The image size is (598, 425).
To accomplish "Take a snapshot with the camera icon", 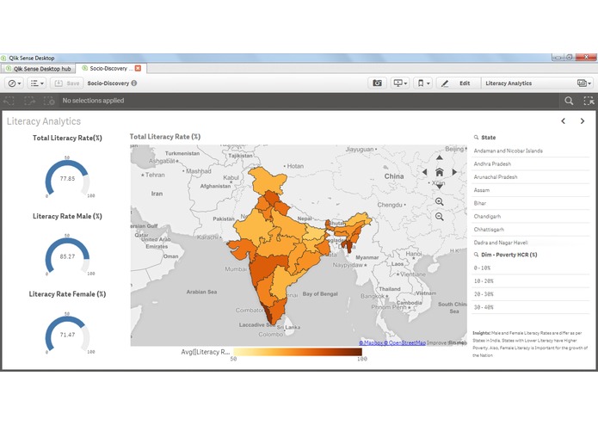I will (x=377, y=83).
